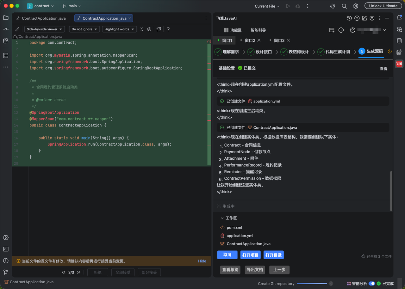Click the Unlock Ultimate button

383,6
